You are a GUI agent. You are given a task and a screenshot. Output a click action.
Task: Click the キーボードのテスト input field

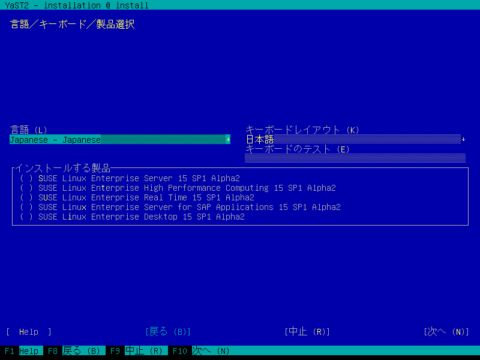pyautogui.click(x=355, y=158)
